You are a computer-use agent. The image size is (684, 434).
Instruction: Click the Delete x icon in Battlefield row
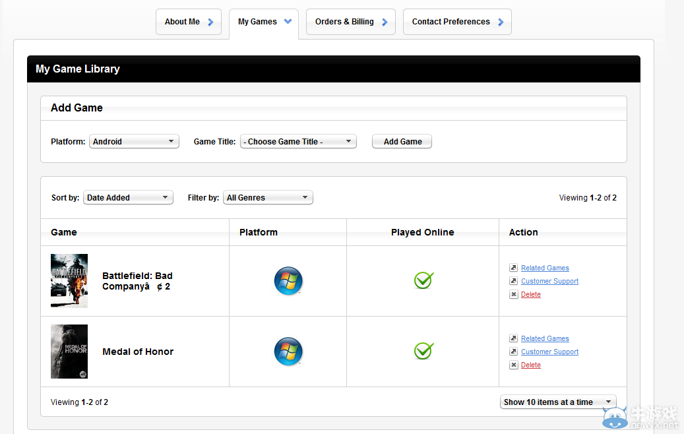click(513, 294)
